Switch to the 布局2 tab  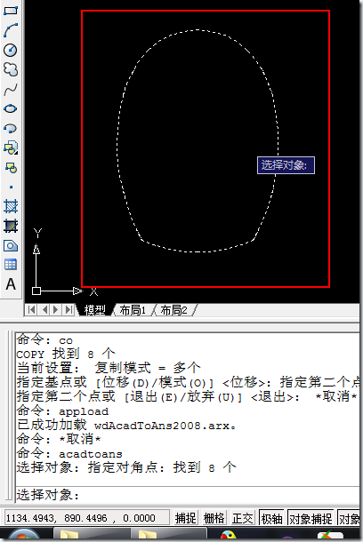(x=173, y=310)
